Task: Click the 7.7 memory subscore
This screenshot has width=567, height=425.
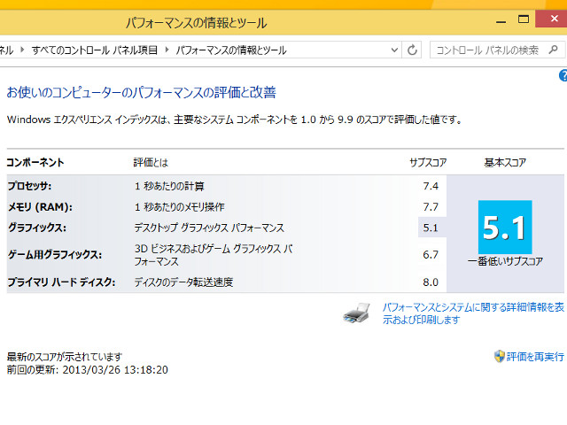Action: [431, 207]
